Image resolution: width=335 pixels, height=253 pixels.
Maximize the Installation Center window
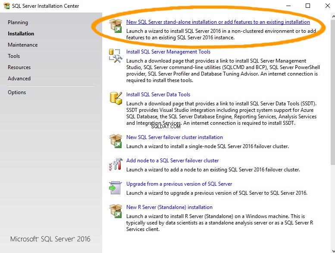[x=308, y=6]
